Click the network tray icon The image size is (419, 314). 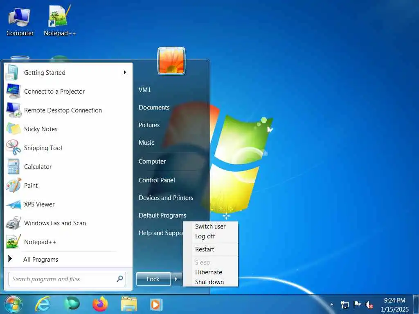(x=345, y=304)
